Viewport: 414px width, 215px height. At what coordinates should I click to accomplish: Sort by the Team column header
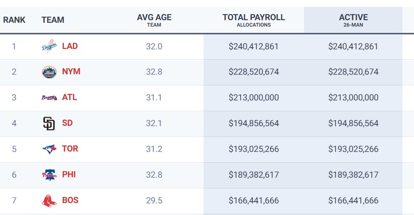coord(53,20)
